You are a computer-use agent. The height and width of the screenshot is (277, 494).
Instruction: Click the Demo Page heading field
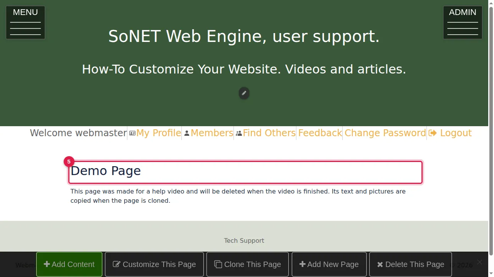pyautogui.click(x=245, y=172)
